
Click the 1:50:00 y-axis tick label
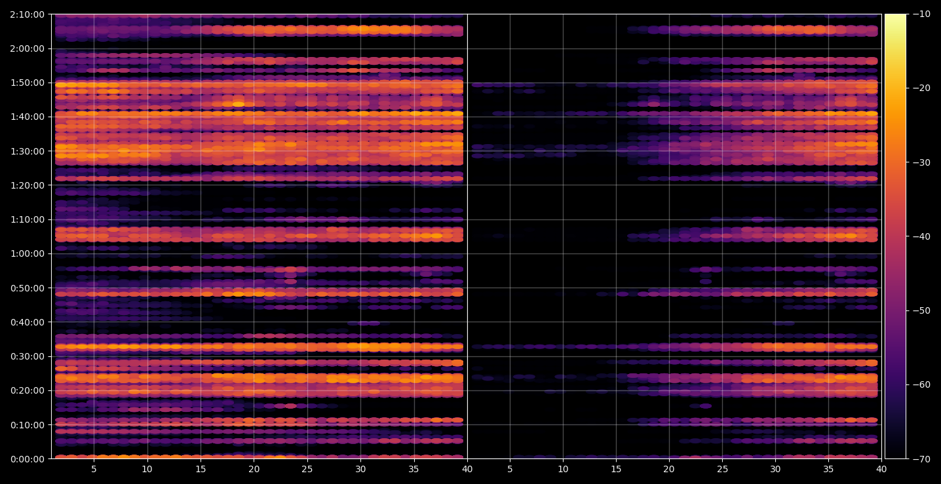tap(27, 83)
